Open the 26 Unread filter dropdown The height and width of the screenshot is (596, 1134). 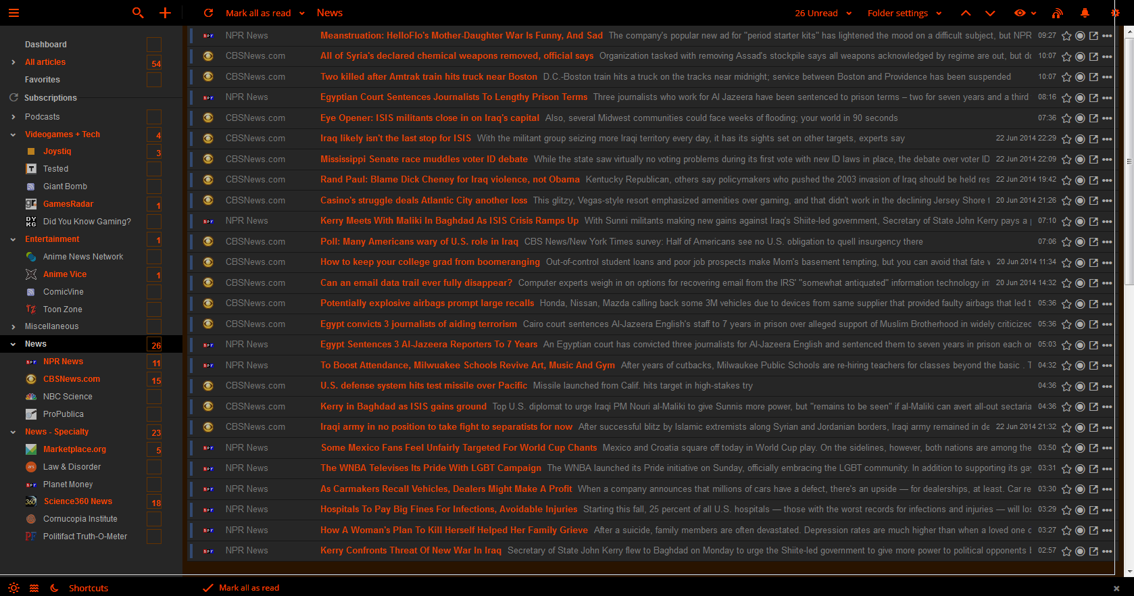click(823, 13)
